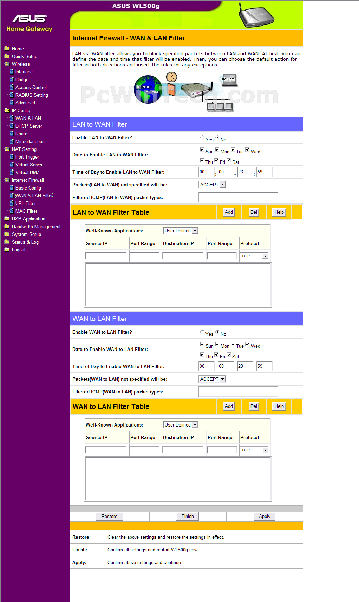Click Del in LAN to WAN Filter Table
This screenshot has width=359, height=602.
pos(254,212)
